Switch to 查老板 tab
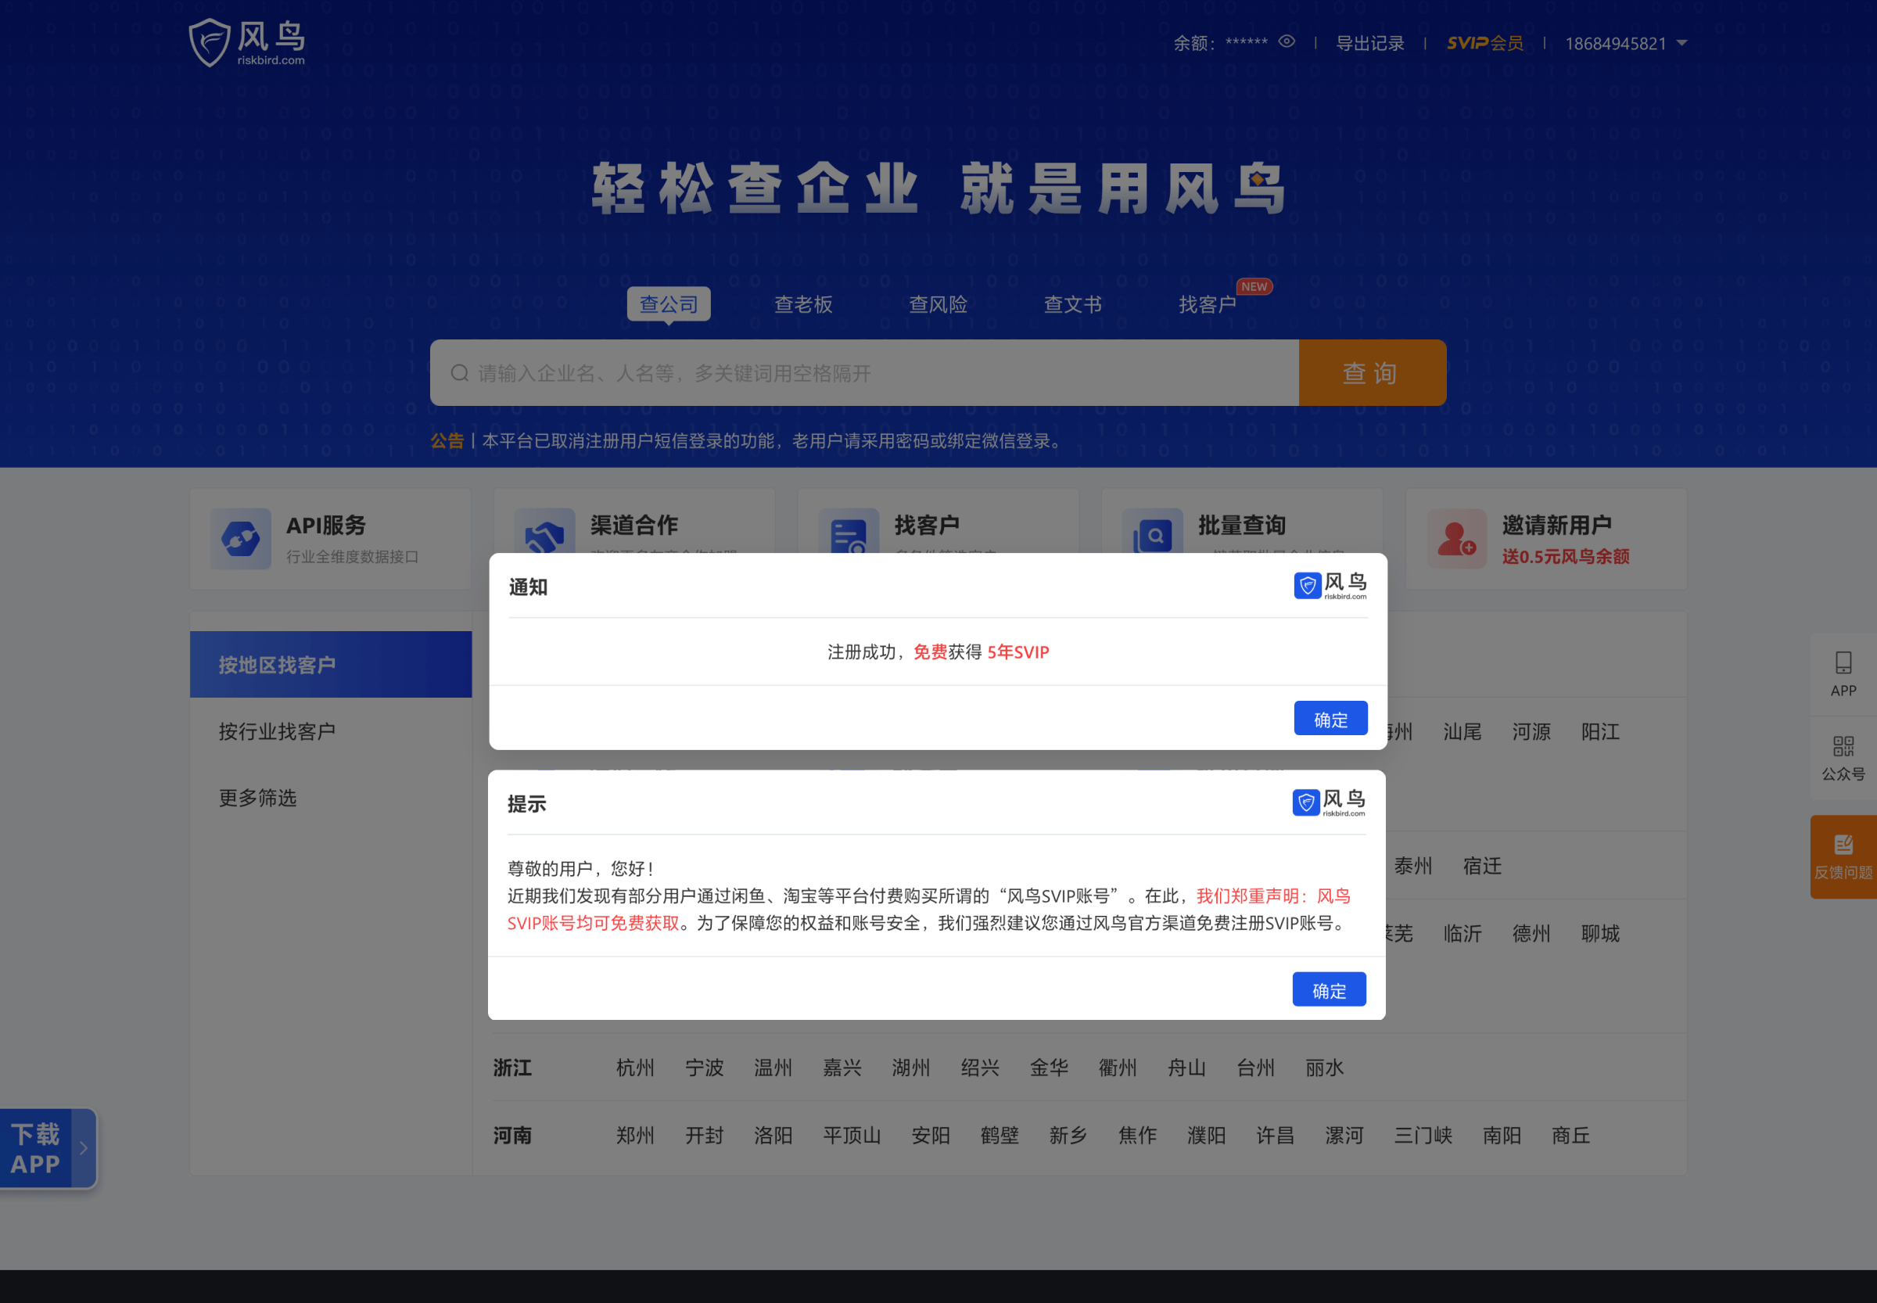1877x1303 pixels. [803, 304]
